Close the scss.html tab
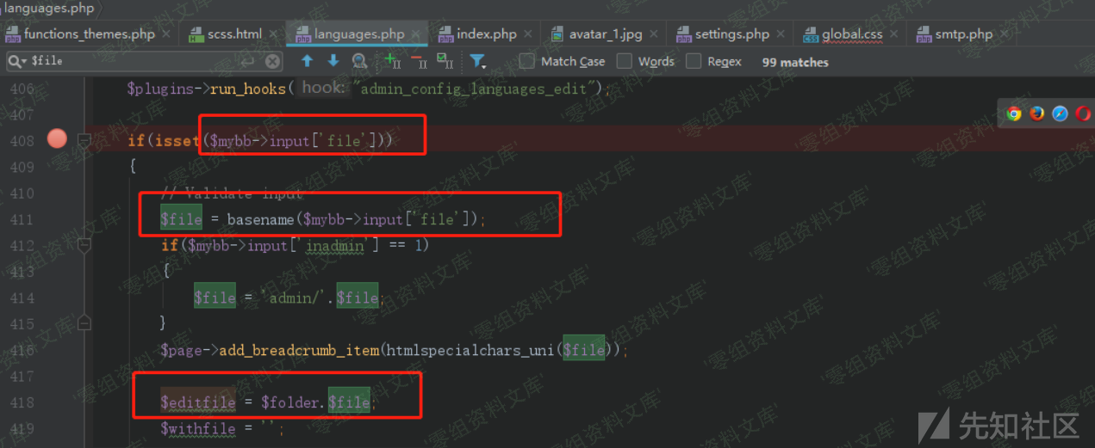This screenshot has height=448, width=1095. (x=273, y=34)
